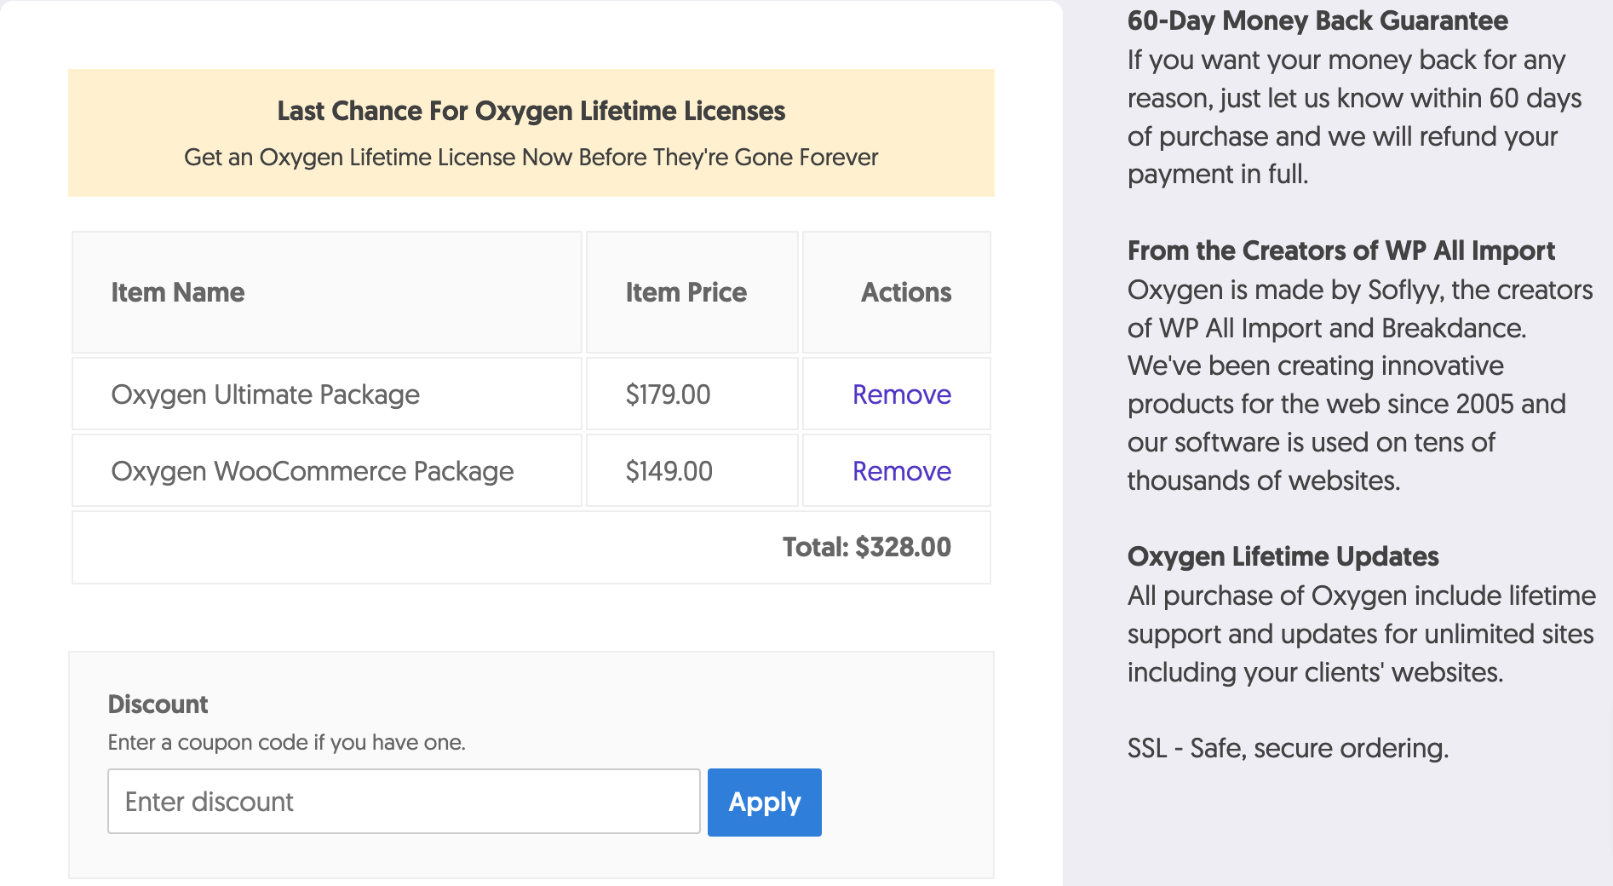This screenshot has width=1613, height=886.
Task: Click the 60-Day Money Back Guarantee heading
Action: click(x=1317, y=20)
